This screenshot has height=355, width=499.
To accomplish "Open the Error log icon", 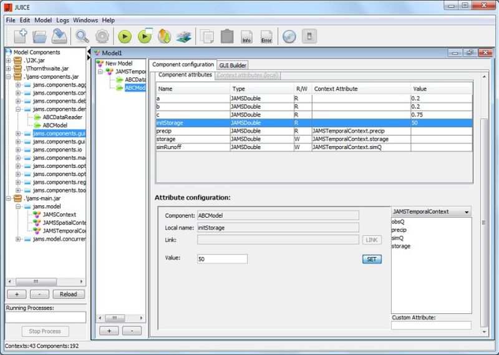I will click(x=266, y=37).
